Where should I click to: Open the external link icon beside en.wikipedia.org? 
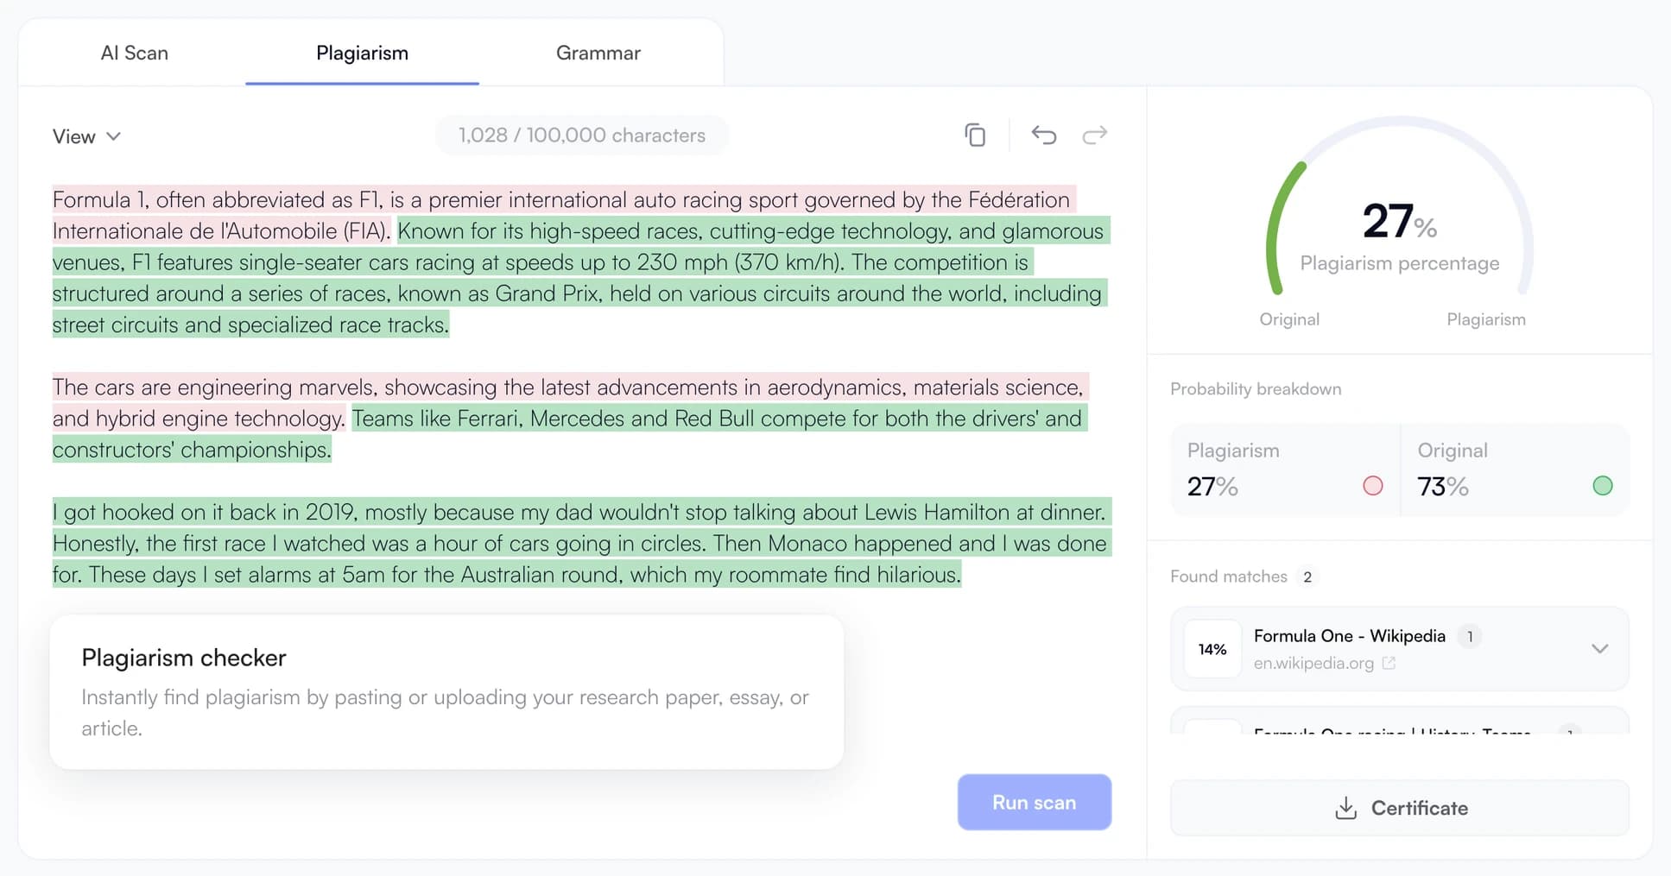(1389, 663)
